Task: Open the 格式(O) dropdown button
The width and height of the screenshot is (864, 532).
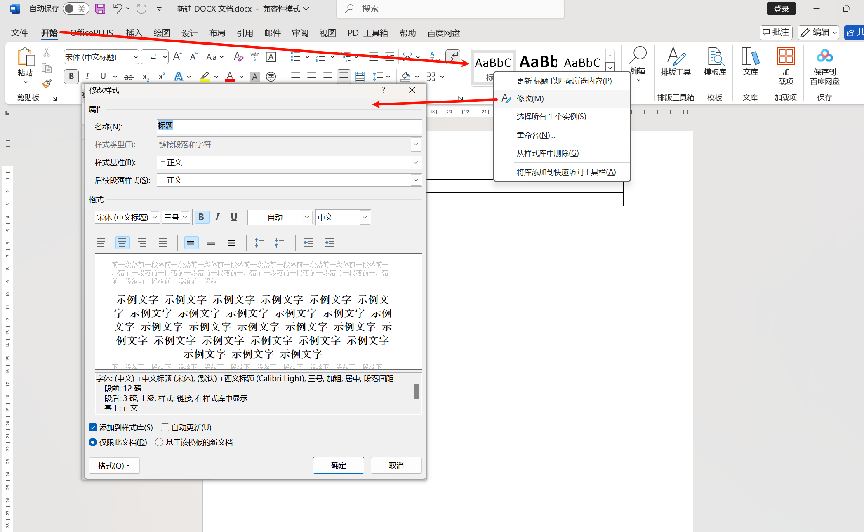Action: click(x=114, y=466)
